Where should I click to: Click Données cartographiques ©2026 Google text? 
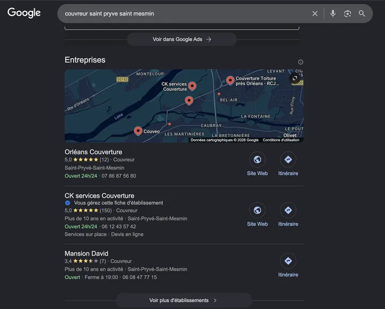225,140
